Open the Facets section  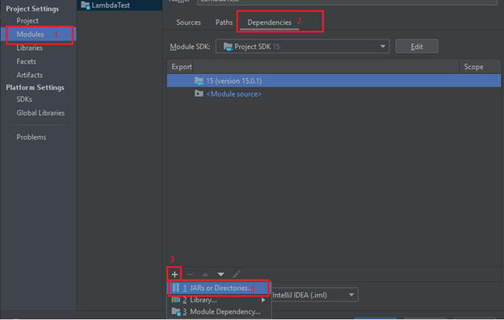coord(27,61)
